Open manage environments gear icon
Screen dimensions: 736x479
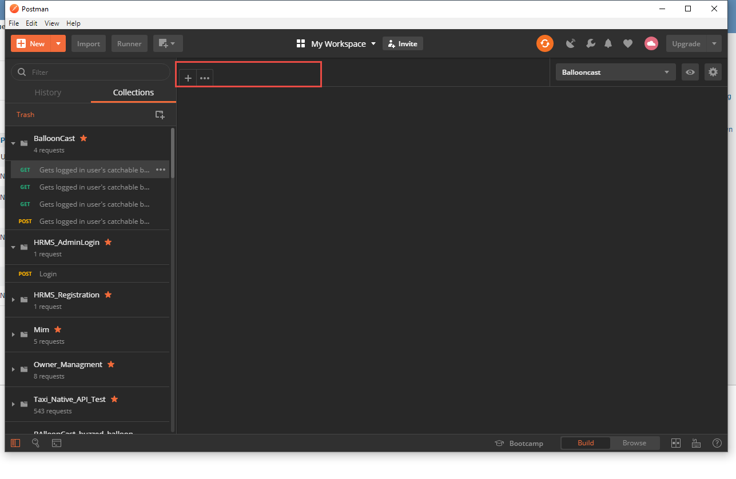pyautogui.click(x=713, y=73)
